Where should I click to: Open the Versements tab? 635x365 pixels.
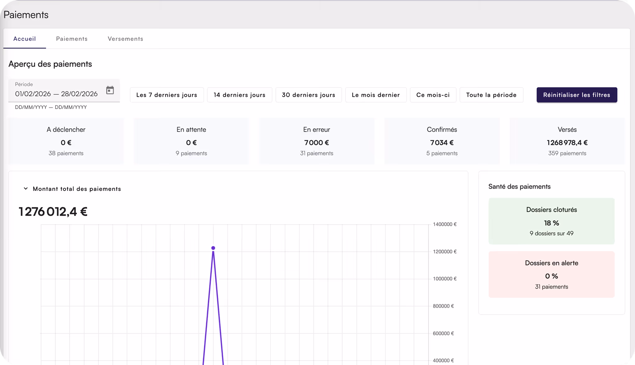[x=125, y=39]
